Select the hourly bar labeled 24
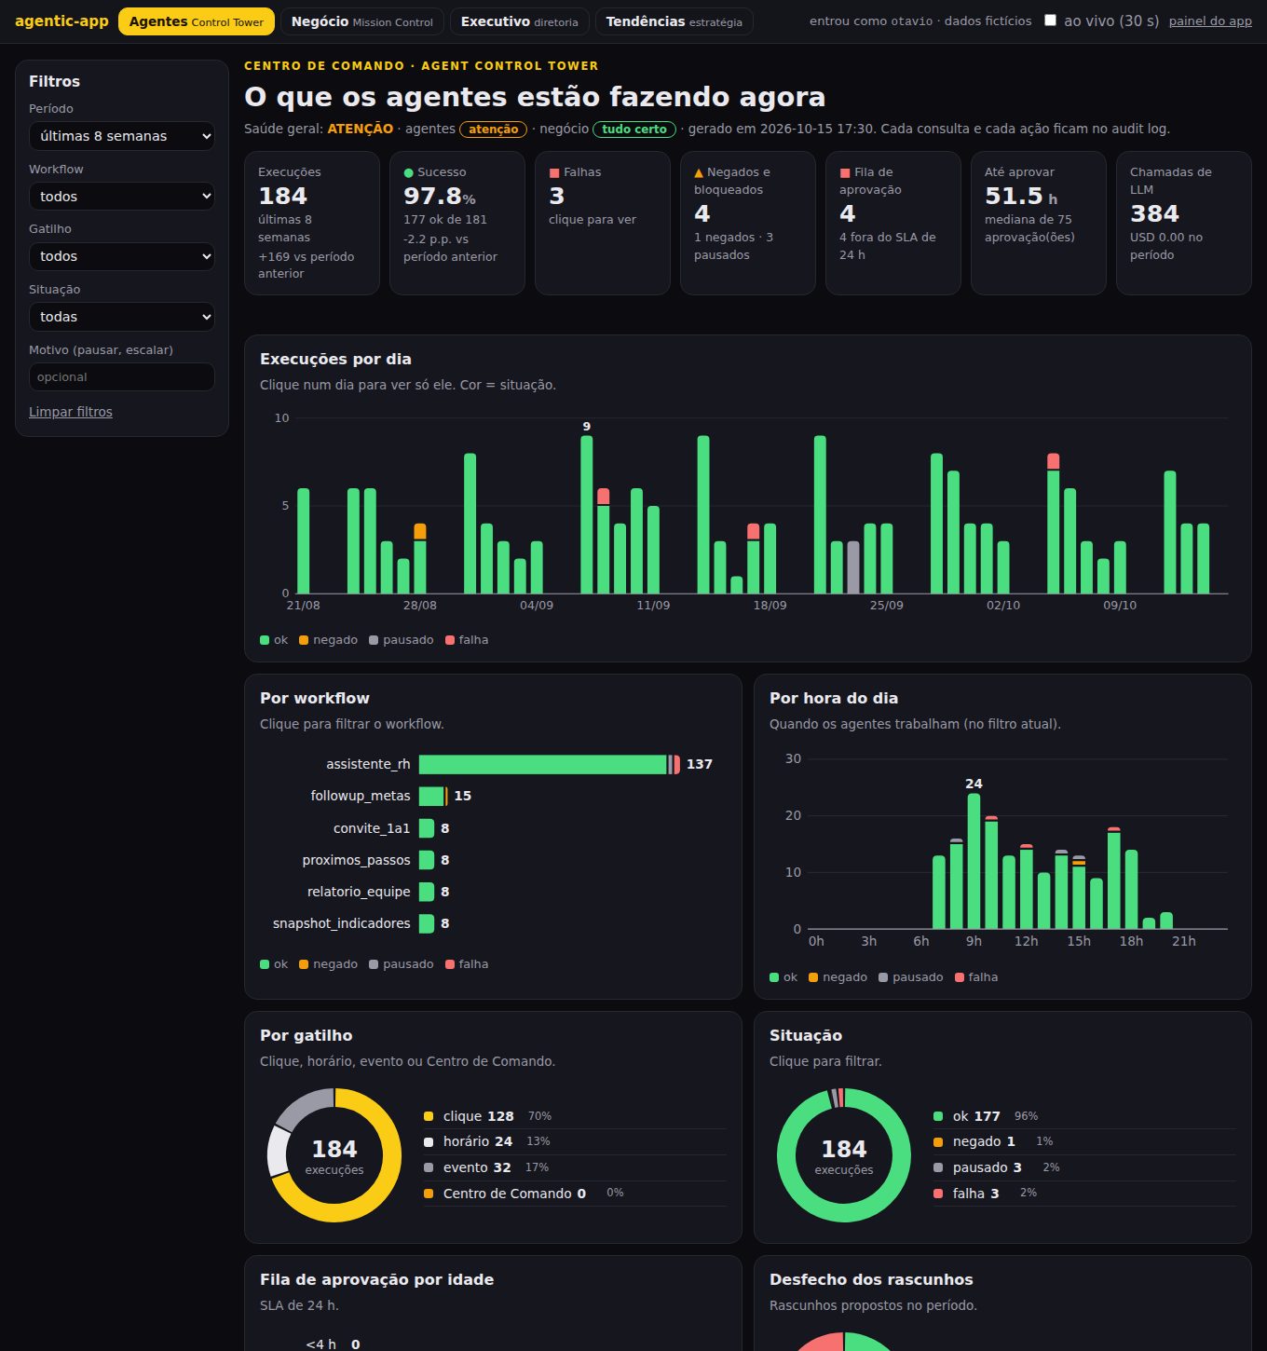This screenshot has height=1351, width=1267. pyautogui.click(x=974, y=861)
